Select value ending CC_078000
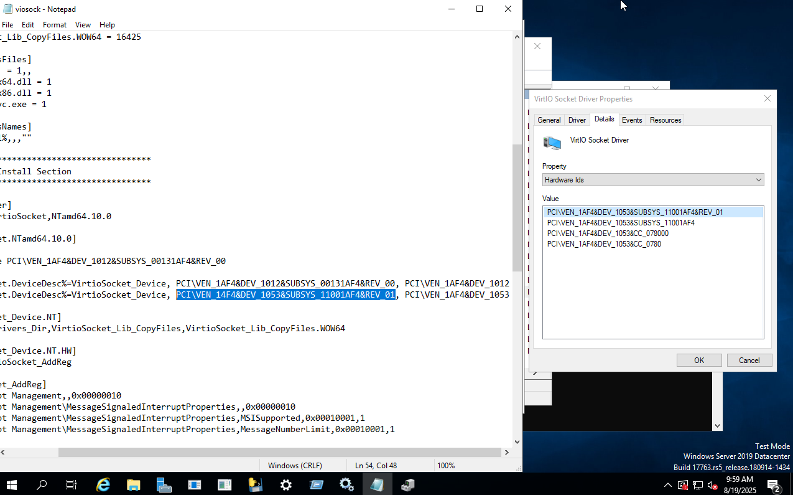Viewport: 793px width, 495px height. pyautogui.click(x=608, y=233)
